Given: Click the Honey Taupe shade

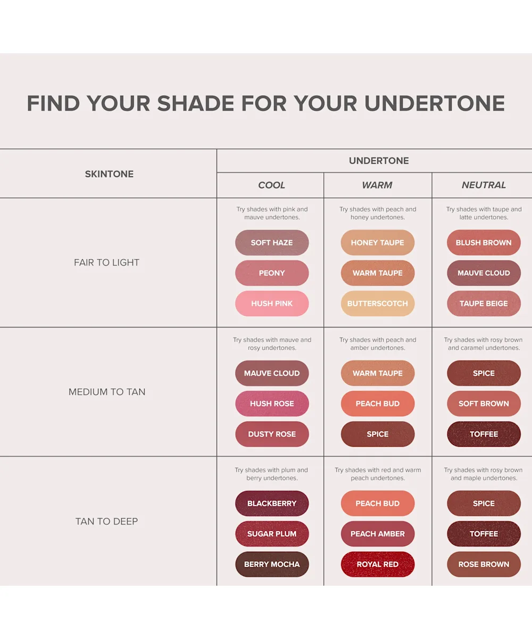Looking at the screenshot, I should pos(377,243).
